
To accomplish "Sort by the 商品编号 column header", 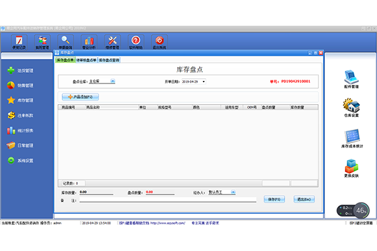I will pos(72,107).
